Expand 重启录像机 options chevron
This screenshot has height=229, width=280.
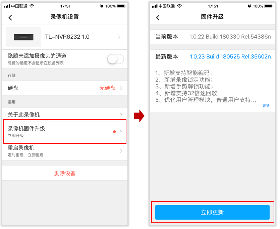[x=121, y=151]
